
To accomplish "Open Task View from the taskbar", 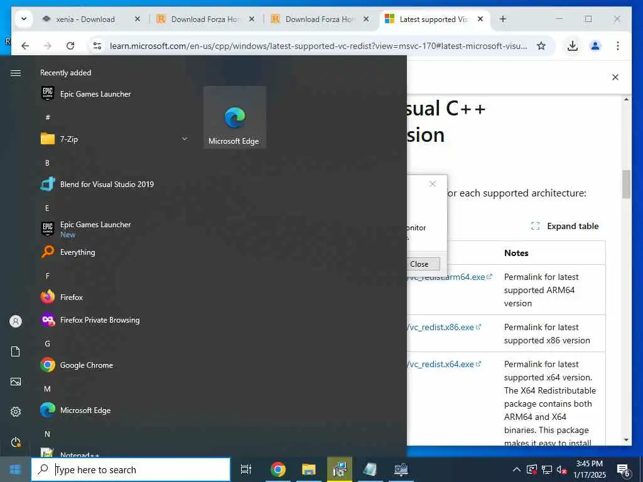I will click(246, 469).
